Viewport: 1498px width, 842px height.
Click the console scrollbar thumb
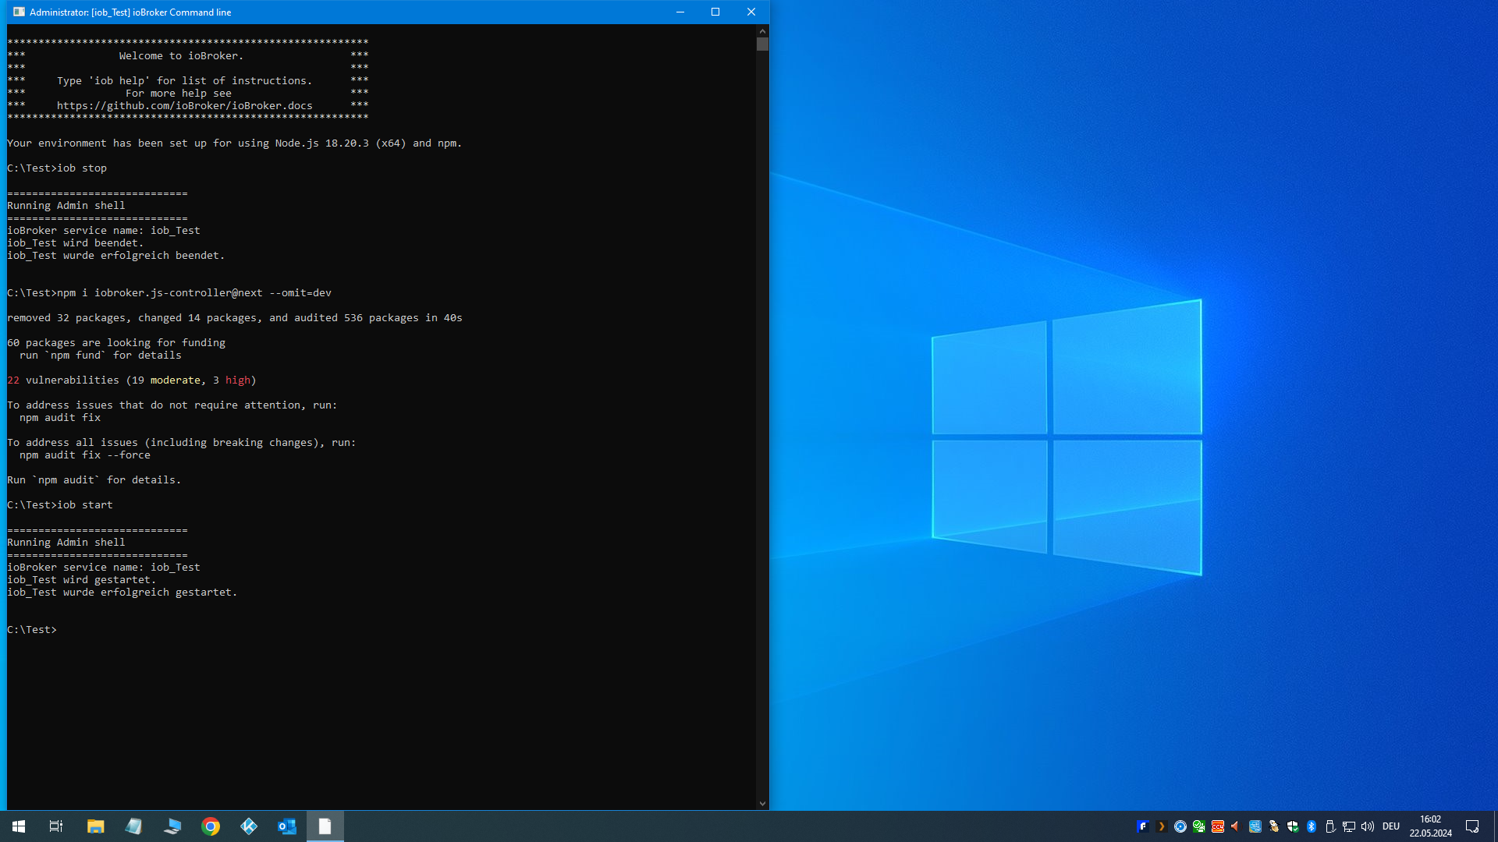pyautogui.click(x=762, y=44)
